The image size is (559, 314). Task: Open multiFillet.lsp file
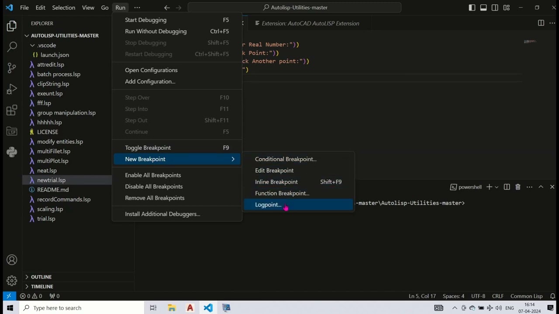(54, 151)
